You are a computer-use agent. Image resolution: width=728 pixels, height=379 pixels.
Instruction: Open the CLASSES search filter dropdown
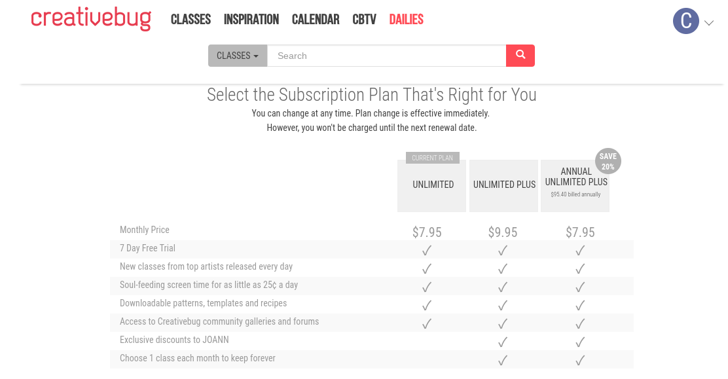pyautogui.click(x=237, y=56)
